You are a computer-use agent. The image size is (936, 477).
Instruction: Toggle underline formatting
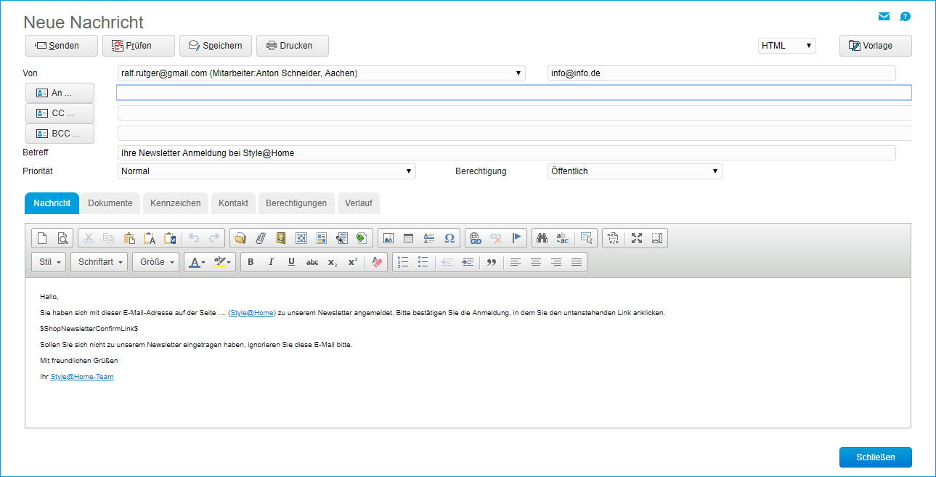pyautogui.click(x=291, y=262)
